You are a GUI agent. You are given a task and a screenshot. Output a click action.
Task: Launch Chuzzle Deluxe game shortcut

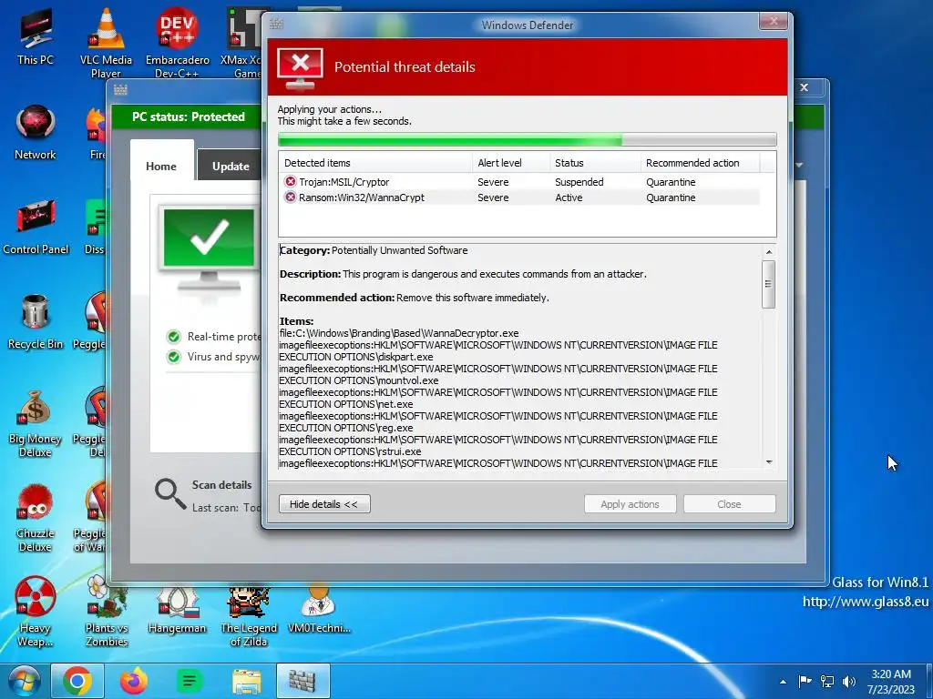[36, 518]
